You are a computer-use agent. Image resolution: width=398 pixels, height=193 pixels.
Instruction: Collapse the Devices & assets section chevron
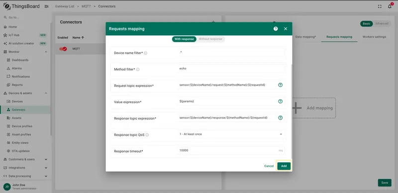coord(46,93)
